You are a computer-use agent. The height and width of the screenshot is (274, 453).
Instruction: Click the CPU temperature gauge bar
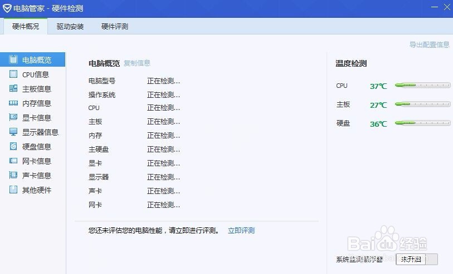422,85
